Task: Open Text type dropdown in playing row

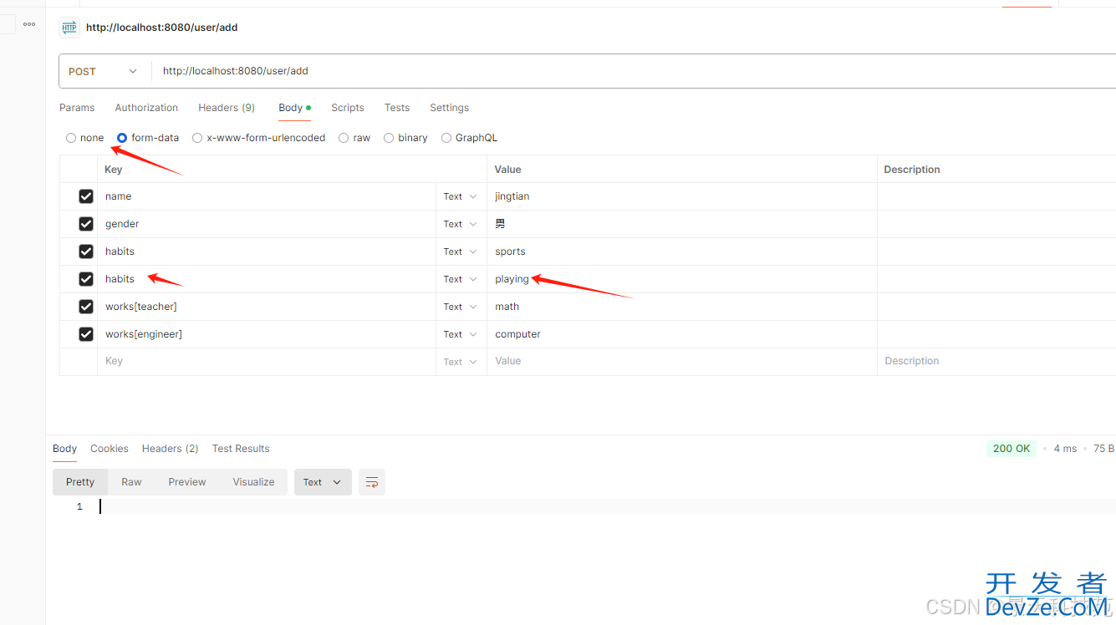Action: pos(461,279)
